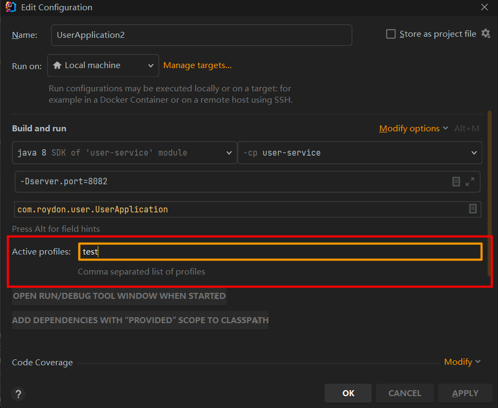This screenshot has height=408, width=498.
Task: Browse main class using the list icon
Action: click(473, 209)
